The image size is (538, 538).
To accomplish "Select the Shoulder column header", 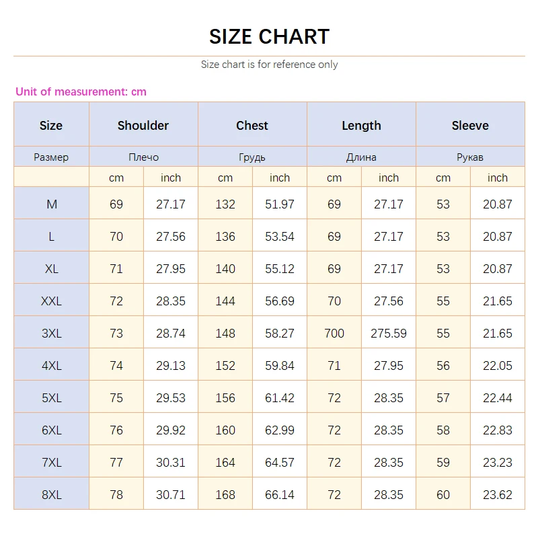I will pyautogui.click(x=143, y=125).
